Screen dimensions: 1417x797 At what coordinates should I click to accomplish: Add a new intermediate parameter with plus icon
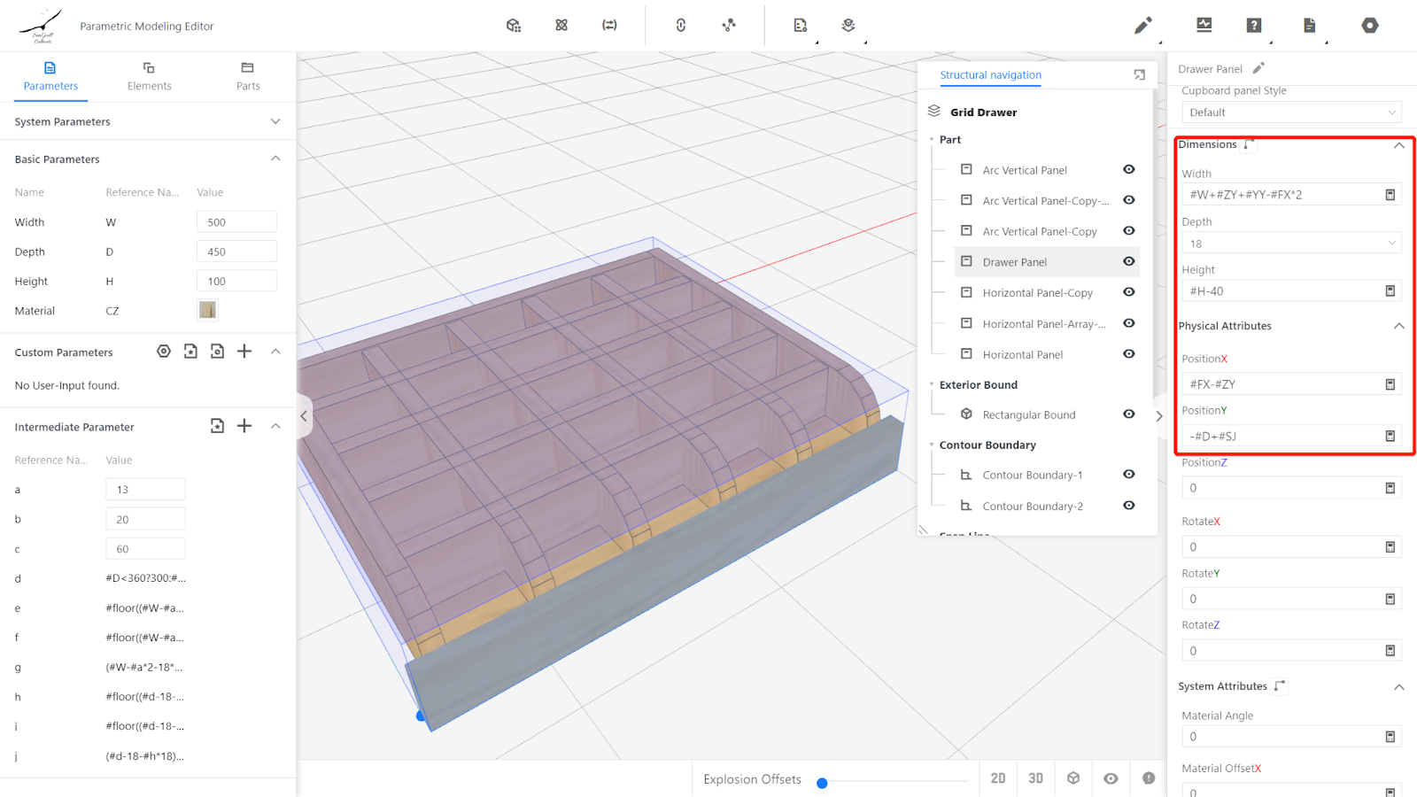pyautogui.click(x=245, y=426)
